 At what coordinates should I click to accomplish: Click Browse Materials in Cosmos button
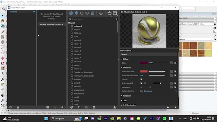(52, 24)
